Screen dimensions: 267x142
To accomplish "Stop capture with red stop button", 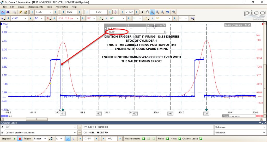I will (x=20, y=139).
